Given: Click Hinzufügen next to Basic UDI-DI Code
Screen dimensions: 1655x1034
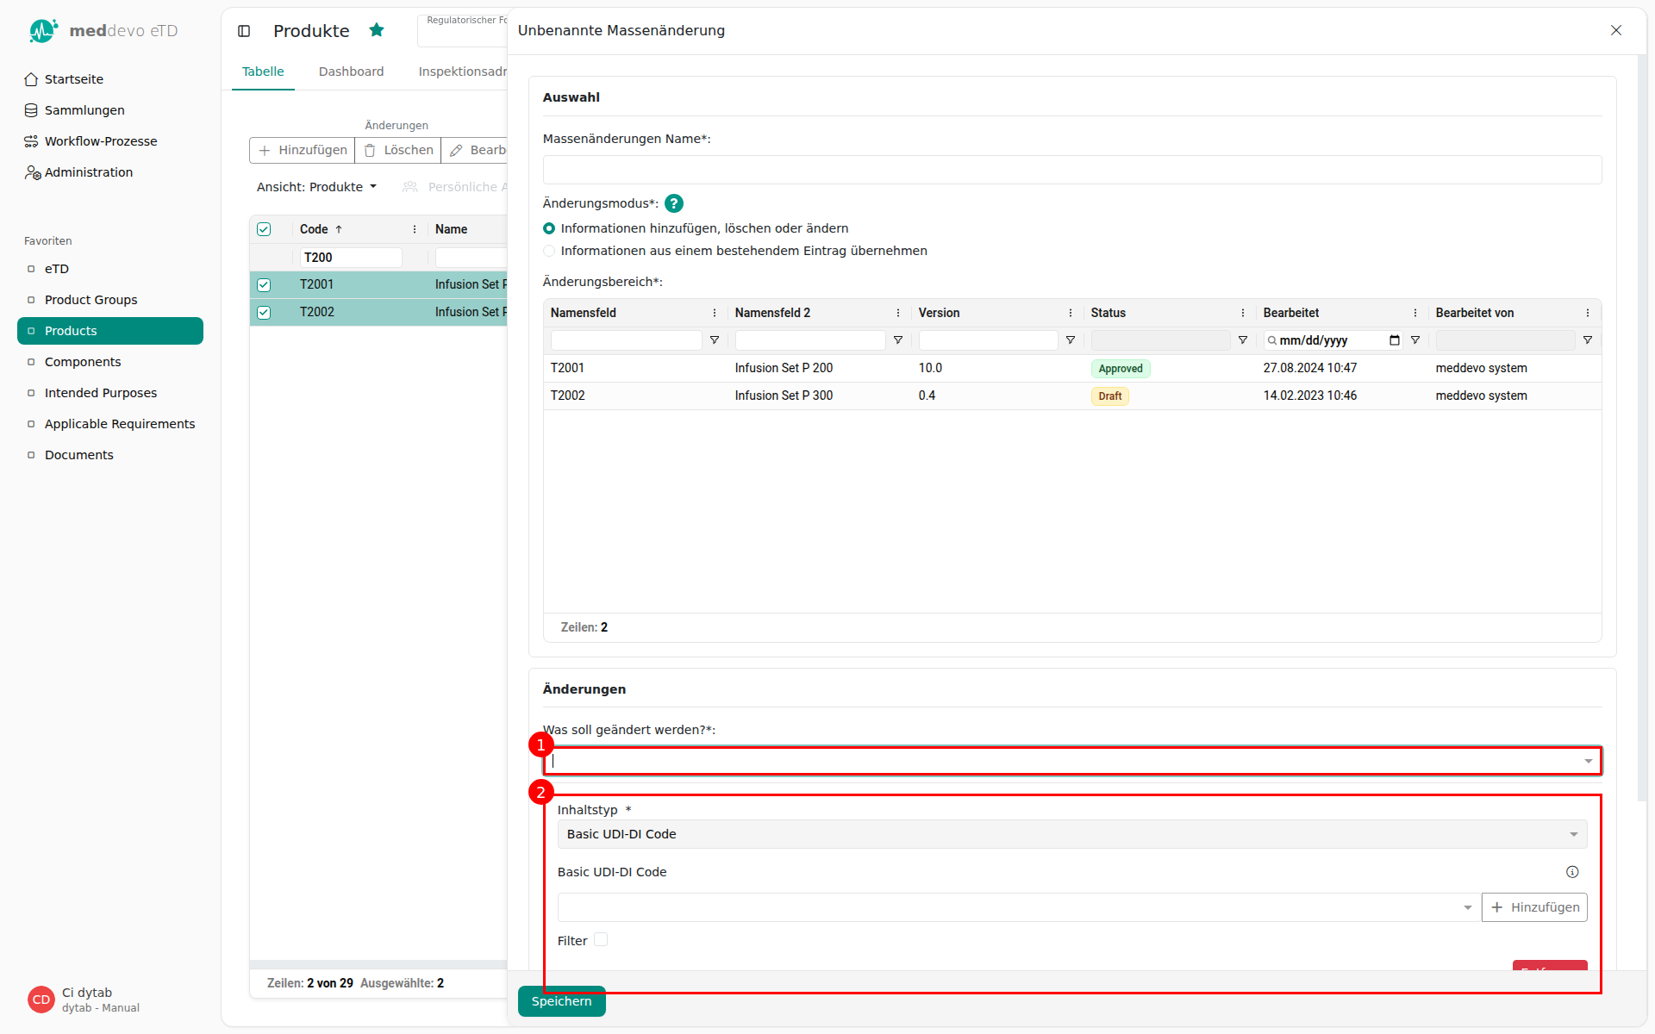Looking at the screenshot, I should [1534, 907].
